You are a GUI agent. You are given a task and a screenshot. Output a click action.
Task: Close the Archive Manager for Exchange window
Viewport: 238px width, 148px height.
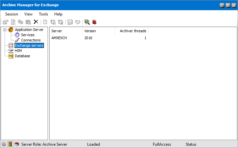tap(234, 5)
